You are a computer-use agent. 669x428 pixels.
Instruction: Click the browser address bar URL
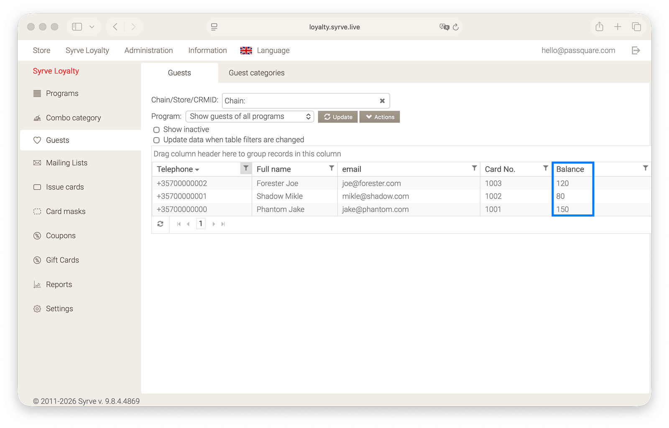334,27
